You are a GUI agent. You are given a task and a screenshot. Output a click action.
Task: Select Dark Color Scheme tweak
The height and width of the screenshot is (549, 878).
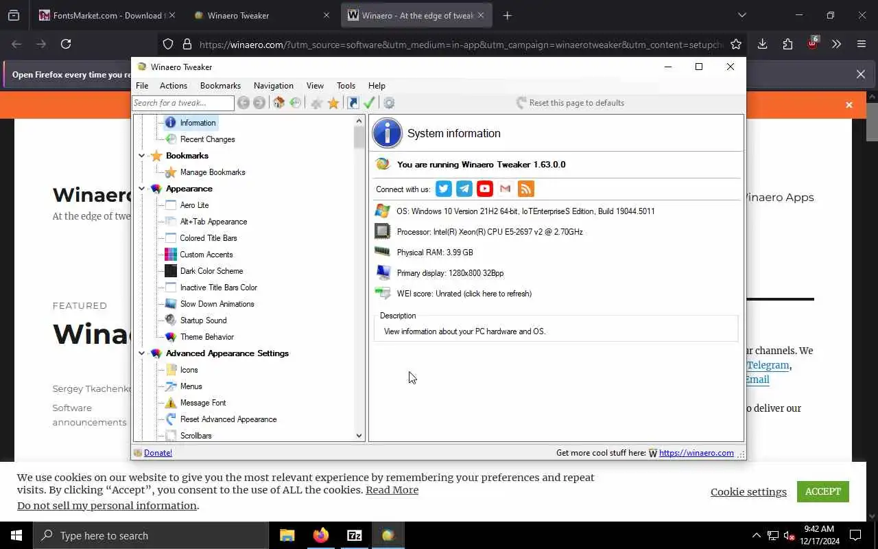[204, 271]
